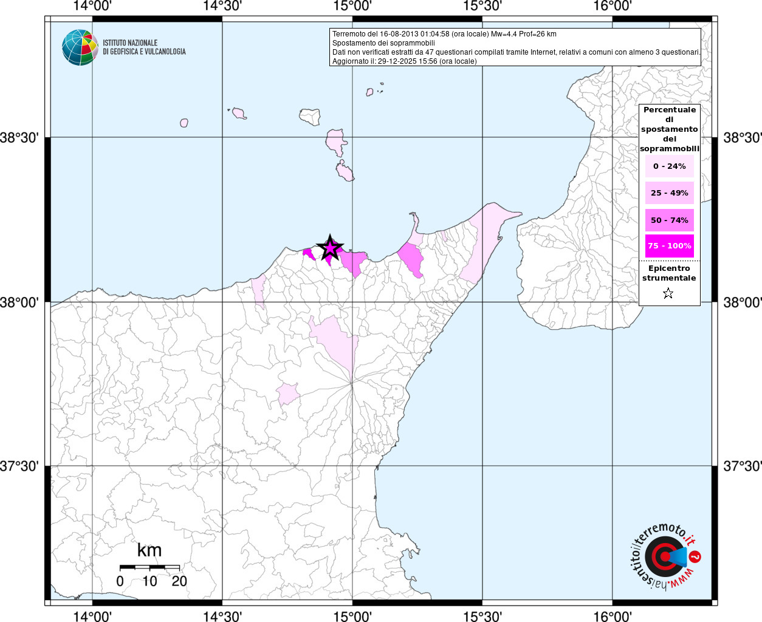Click the red bullseye in haisentitoilterremoto logo
Image resolution: width=762 pixels, height=622 pixels.
pos(661,556)
